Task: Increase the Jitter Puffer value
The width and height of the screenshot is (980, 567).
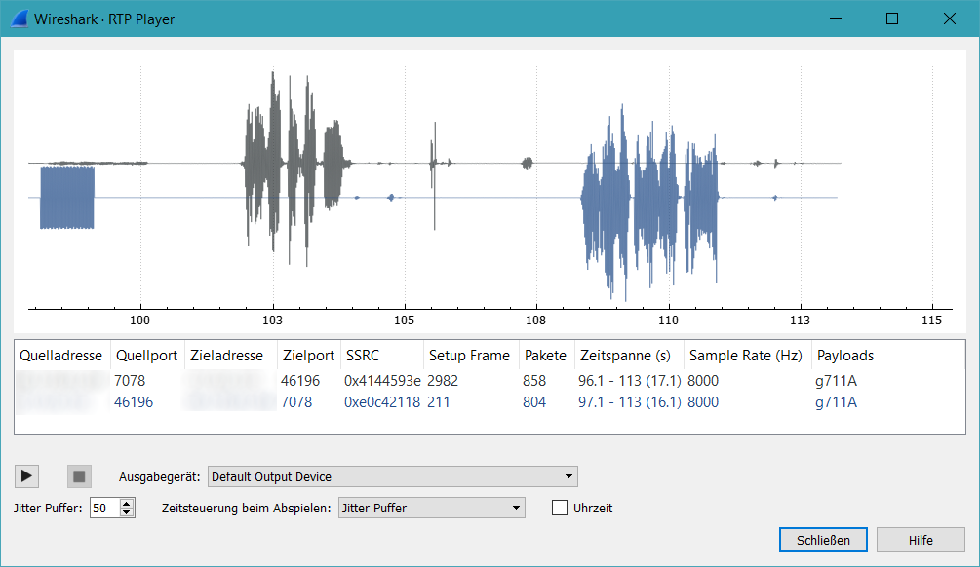Action: (x=127, y=503)
